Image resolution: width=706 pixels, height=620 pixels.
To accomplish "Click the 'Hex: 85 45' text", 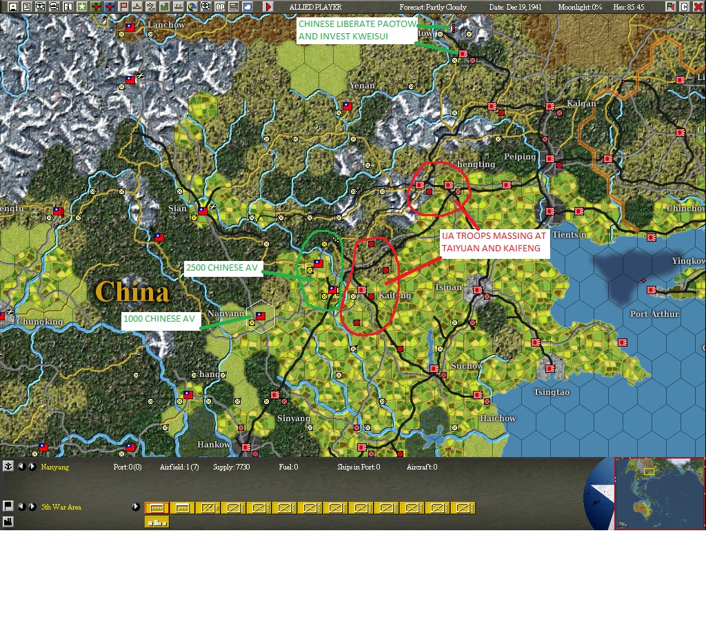I will [629, 7].
